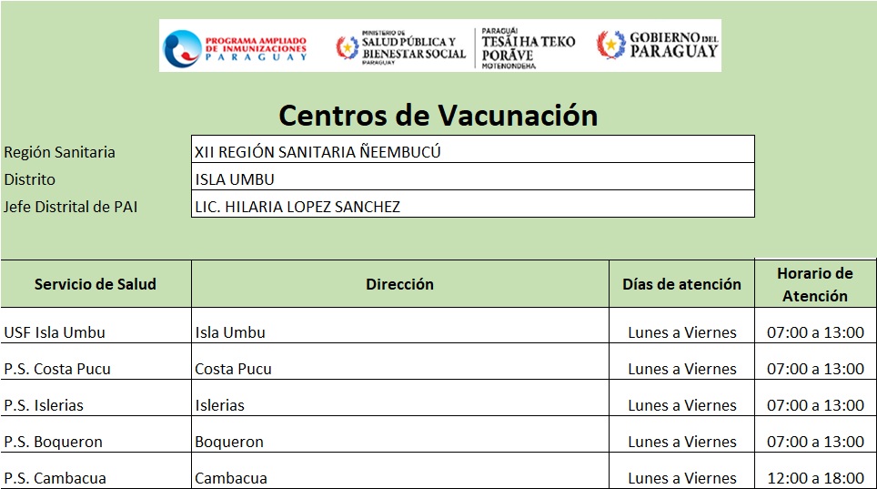This screenshot has width=877, height=489.
Task: Click the Ministerio de Salud Pública shield emblem
Action: click(347, 47)
